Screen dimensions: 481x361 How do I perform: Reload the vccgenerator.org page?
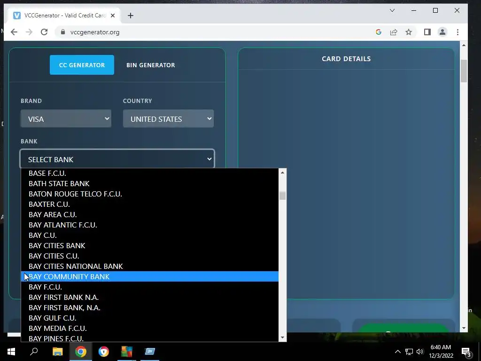(x=44, y=32)
